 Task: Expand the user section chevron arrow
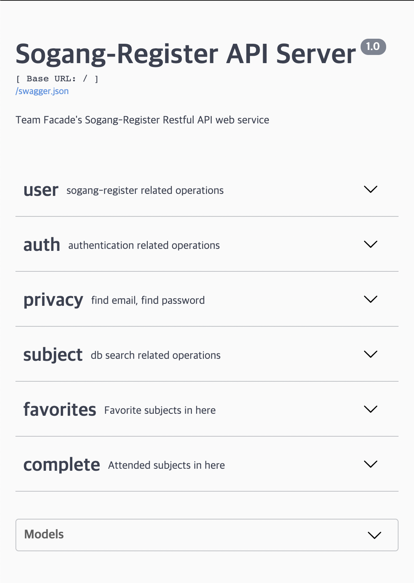pyautogui.click(x=371, y=189)
